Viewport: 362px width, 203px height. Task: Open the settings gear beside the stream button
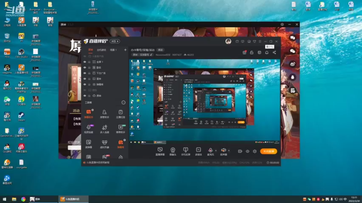[x=255, y=151]
